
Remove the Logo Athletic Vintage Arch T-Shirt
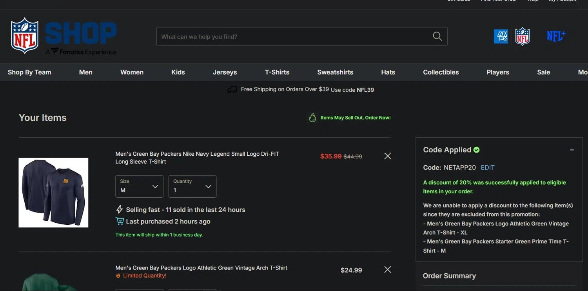(388, 269)
